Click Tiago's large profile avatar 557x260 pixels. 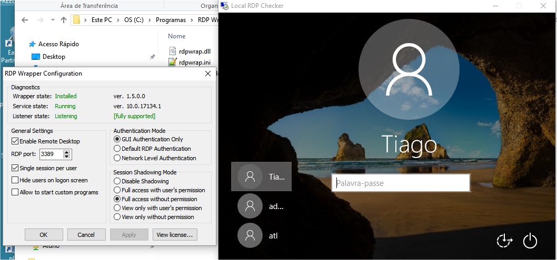(409, 69)
